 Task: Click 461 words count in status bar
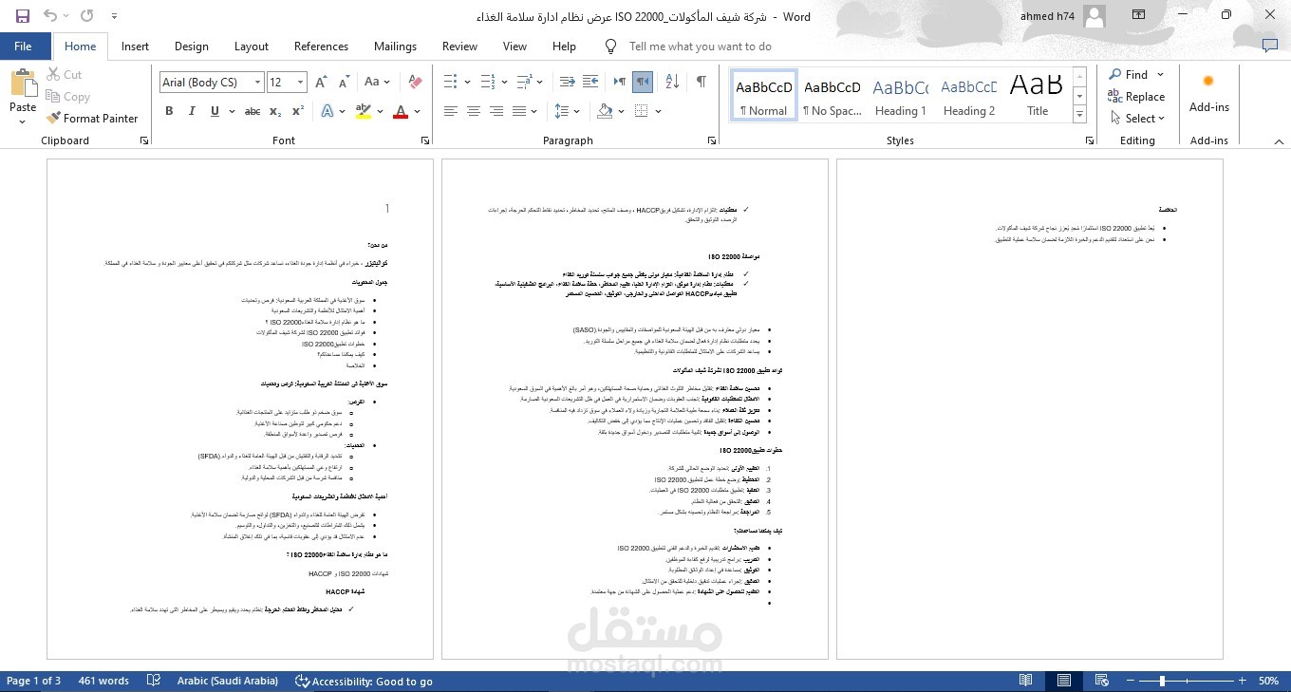[103, 681]
